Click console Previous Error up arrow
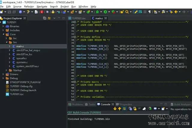This screenshot has height=128, width=192. pos(119,109)
